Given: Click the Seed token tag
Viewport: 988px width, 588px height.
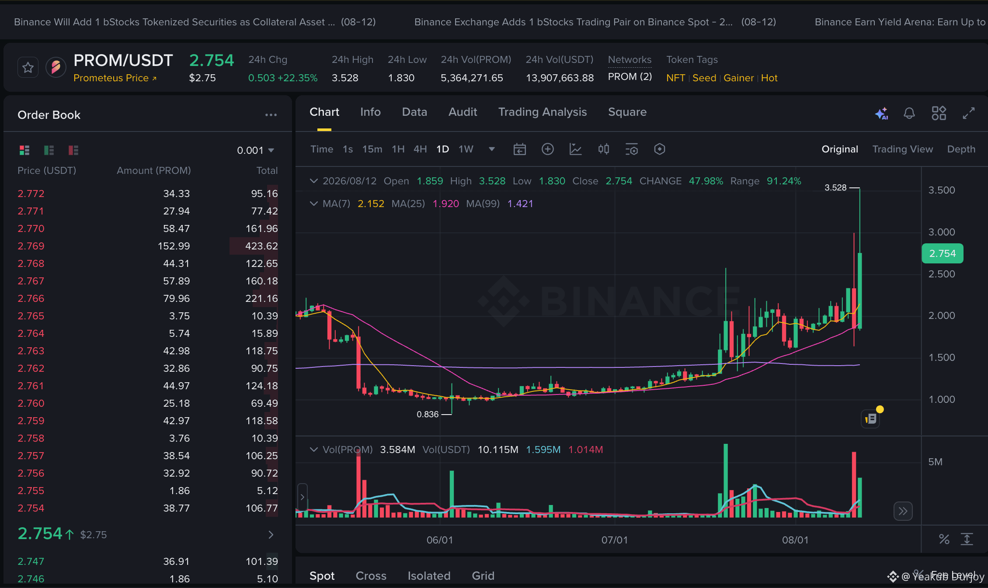Looking at the screenshot, I should tap(705, 78).
